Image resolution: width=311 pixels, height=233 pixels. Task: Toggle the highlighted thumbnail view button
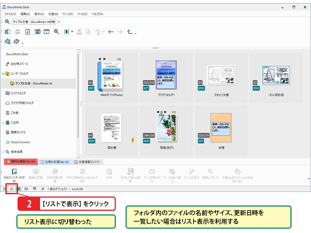coord(19,189)
